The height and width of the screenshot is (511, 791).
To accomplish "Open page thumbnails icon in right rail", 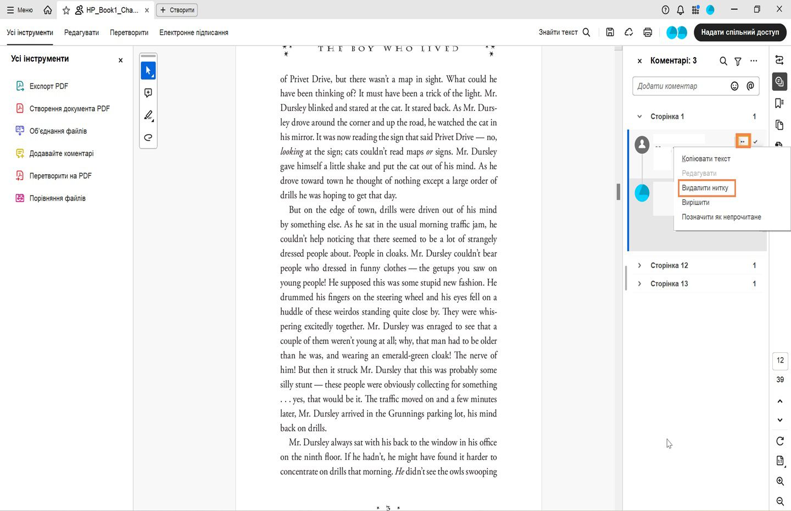I will (x=779, y=125).
